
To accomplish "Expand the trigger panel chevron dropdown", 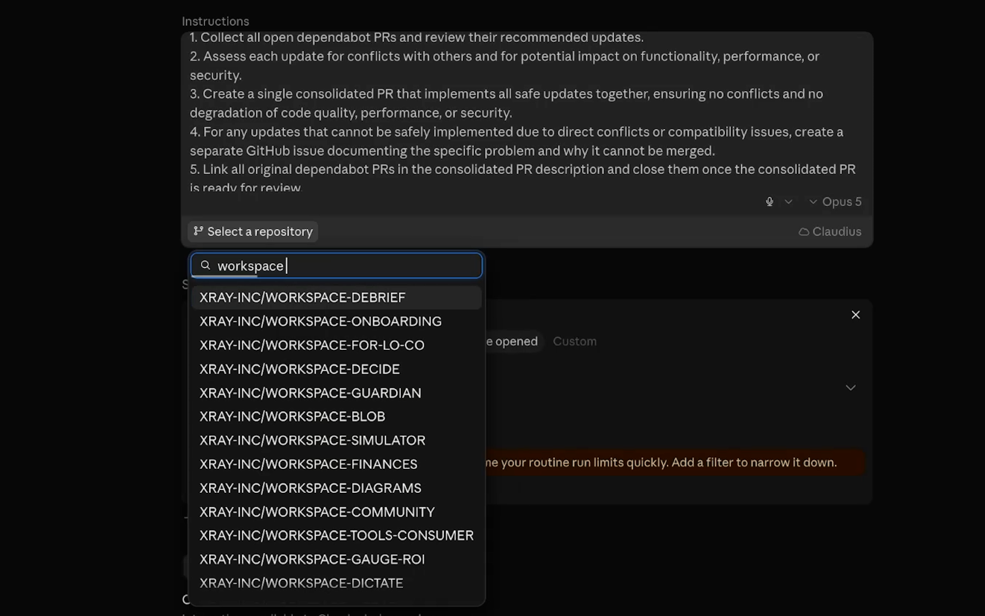I will 851,388.
